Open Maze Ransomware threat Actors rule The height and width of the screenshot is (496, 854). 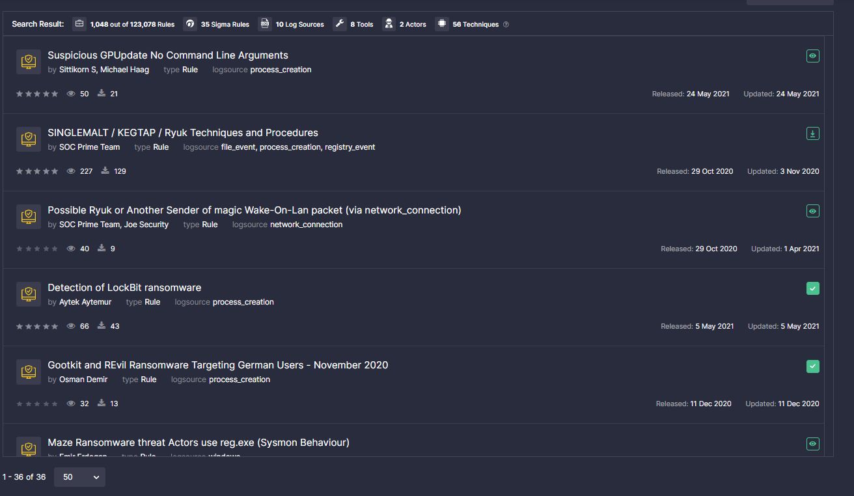click(198, 443)
